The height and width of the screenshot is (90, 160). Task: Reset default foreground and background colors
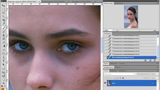pos(2,86)
